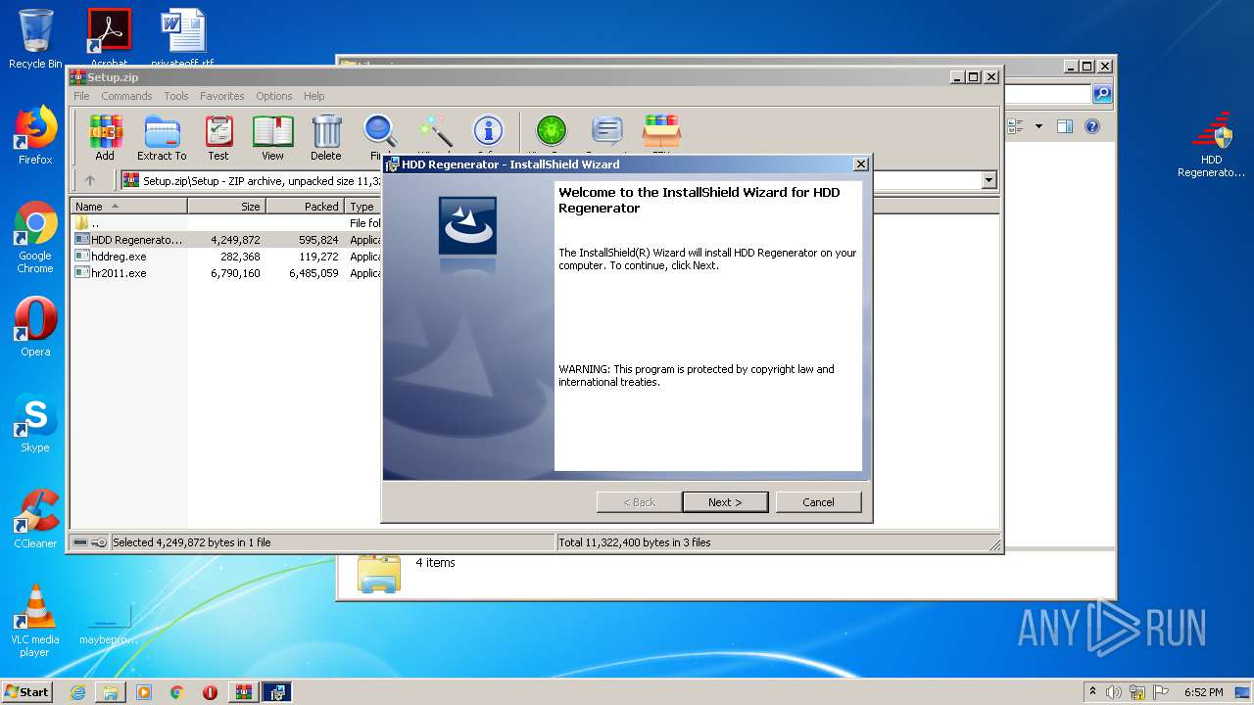Click the Extract To toolbar icon

(x=162, y=137)
